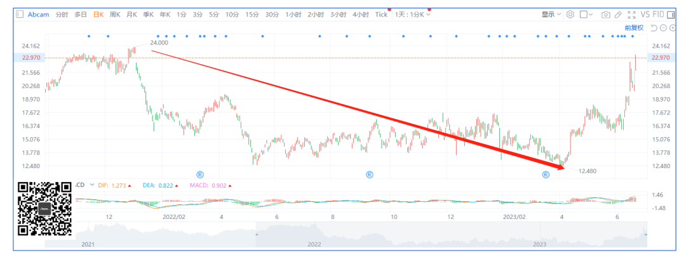Enter fullscreen chart mode

[631, 15]
